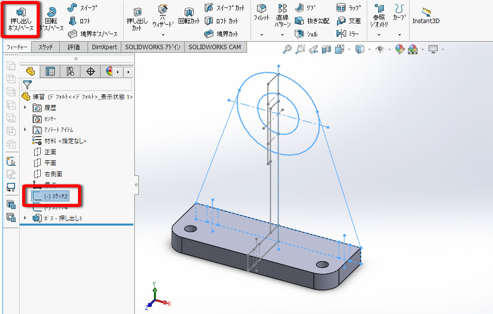Switch to the スケッチ (Sketch) tab
The width and height of the screenshot is (493, 314).
click(x=46, y=47)
